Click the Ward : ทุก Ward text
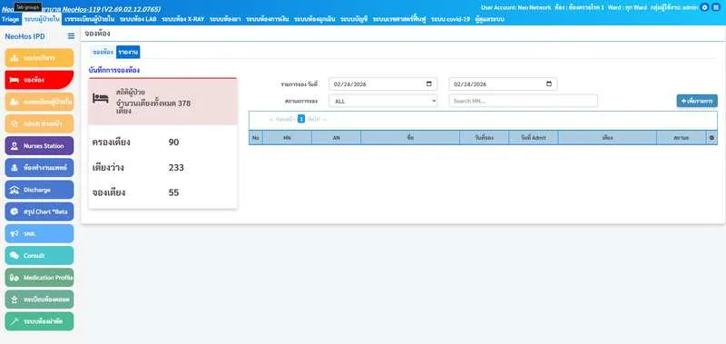The width and height of the screenshot is (726, 344). [627, 7]
